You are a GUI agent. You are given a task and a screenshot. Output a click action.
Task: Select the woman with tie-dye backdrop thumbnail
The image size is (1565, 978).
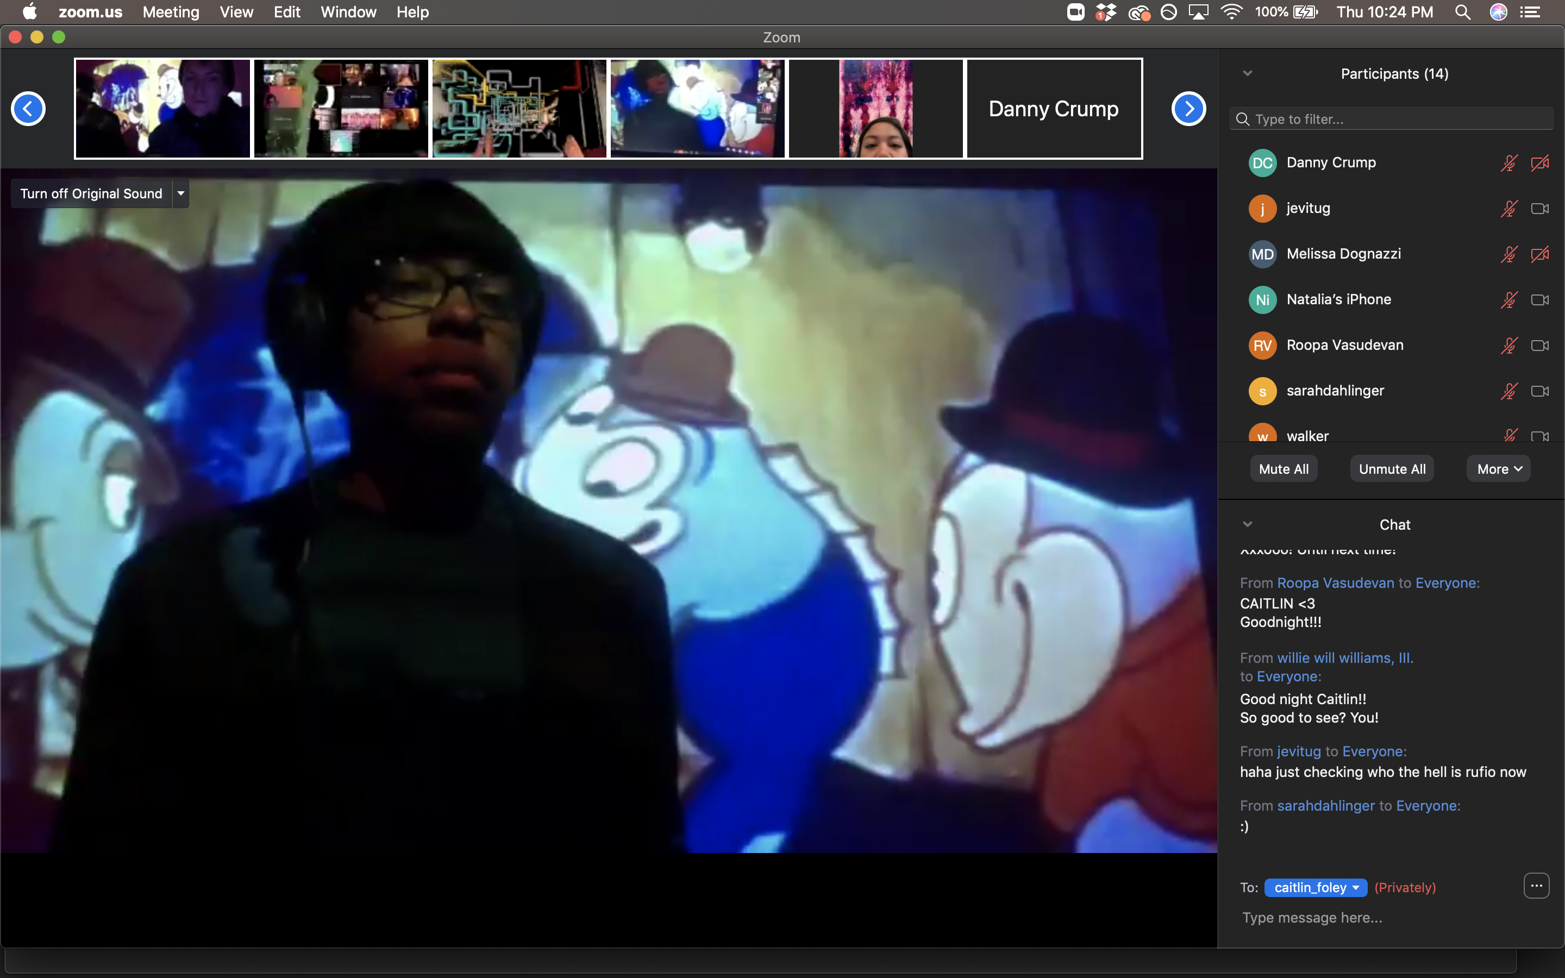pyautogui.click(x=875, y=109)
